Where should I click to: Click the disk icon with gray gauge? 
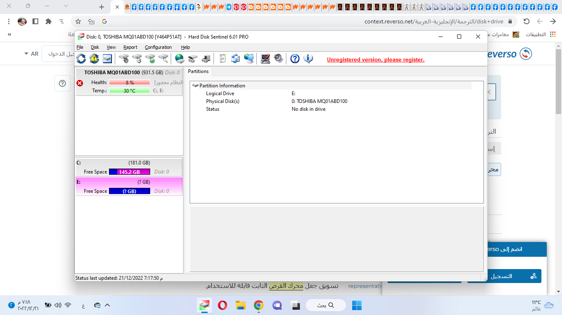(124, 59)
